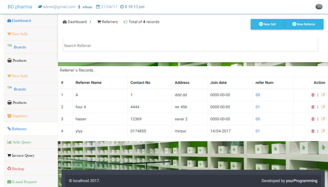This screenshot has width=328, height=187.
Task: Open refer Num link for ytyy
Action: pos(258,131)
